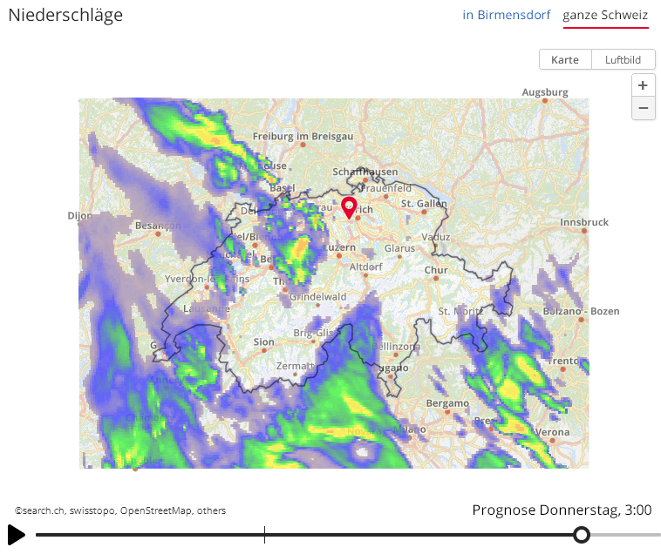Click the copyright attribution text
Image resolution: width=661 pixels, height=554 pixels.
tap(120, 510)
